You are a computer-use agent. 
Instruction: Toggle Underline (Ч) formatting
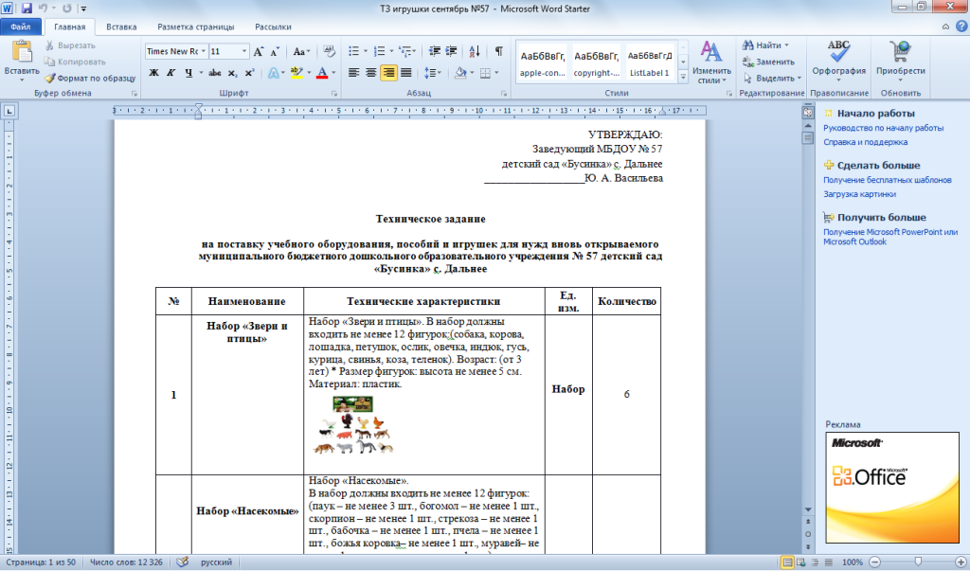[x=189, y=73]
